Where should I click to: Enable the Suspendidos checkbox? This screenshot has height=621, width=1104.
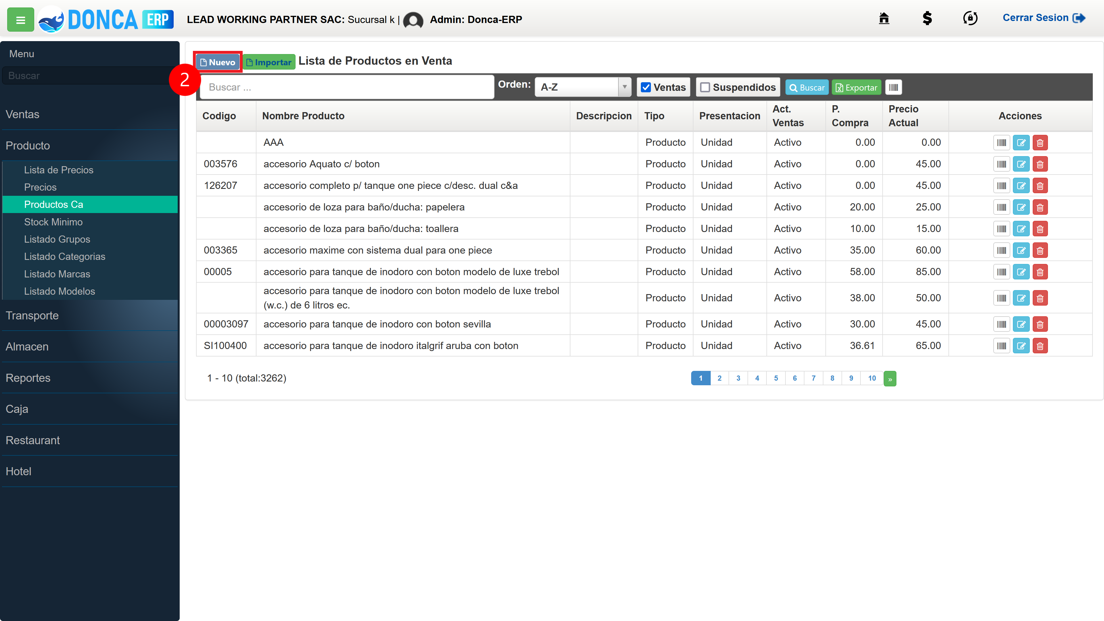coord(705,87)
